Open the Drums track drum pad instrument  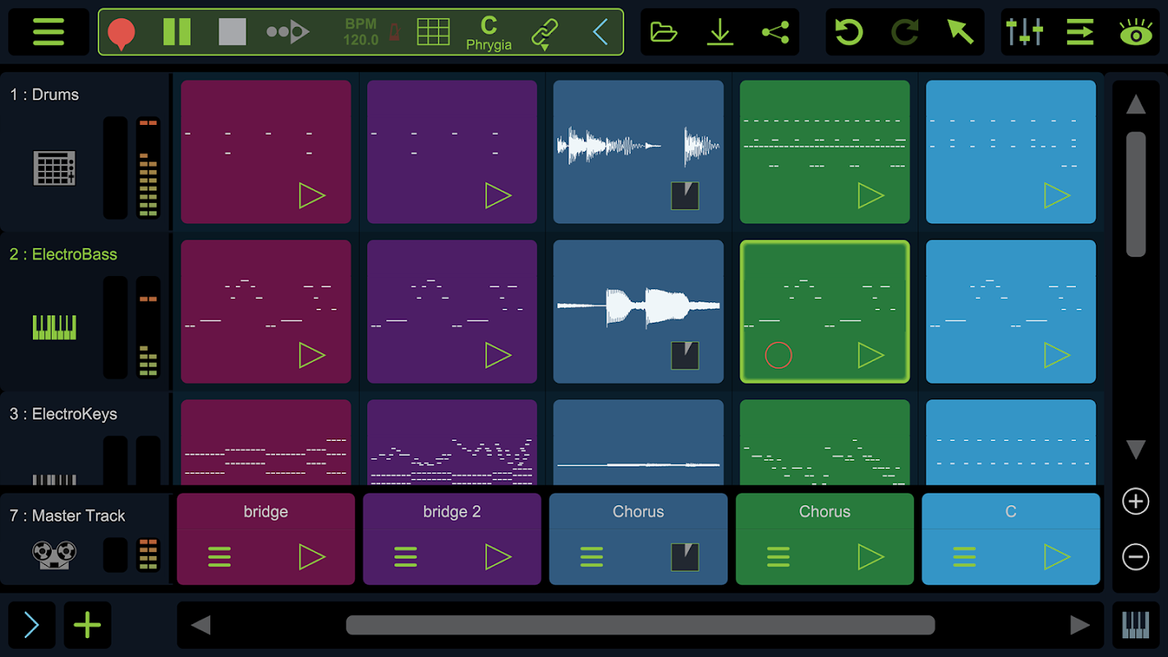click(x=54, y=168)
